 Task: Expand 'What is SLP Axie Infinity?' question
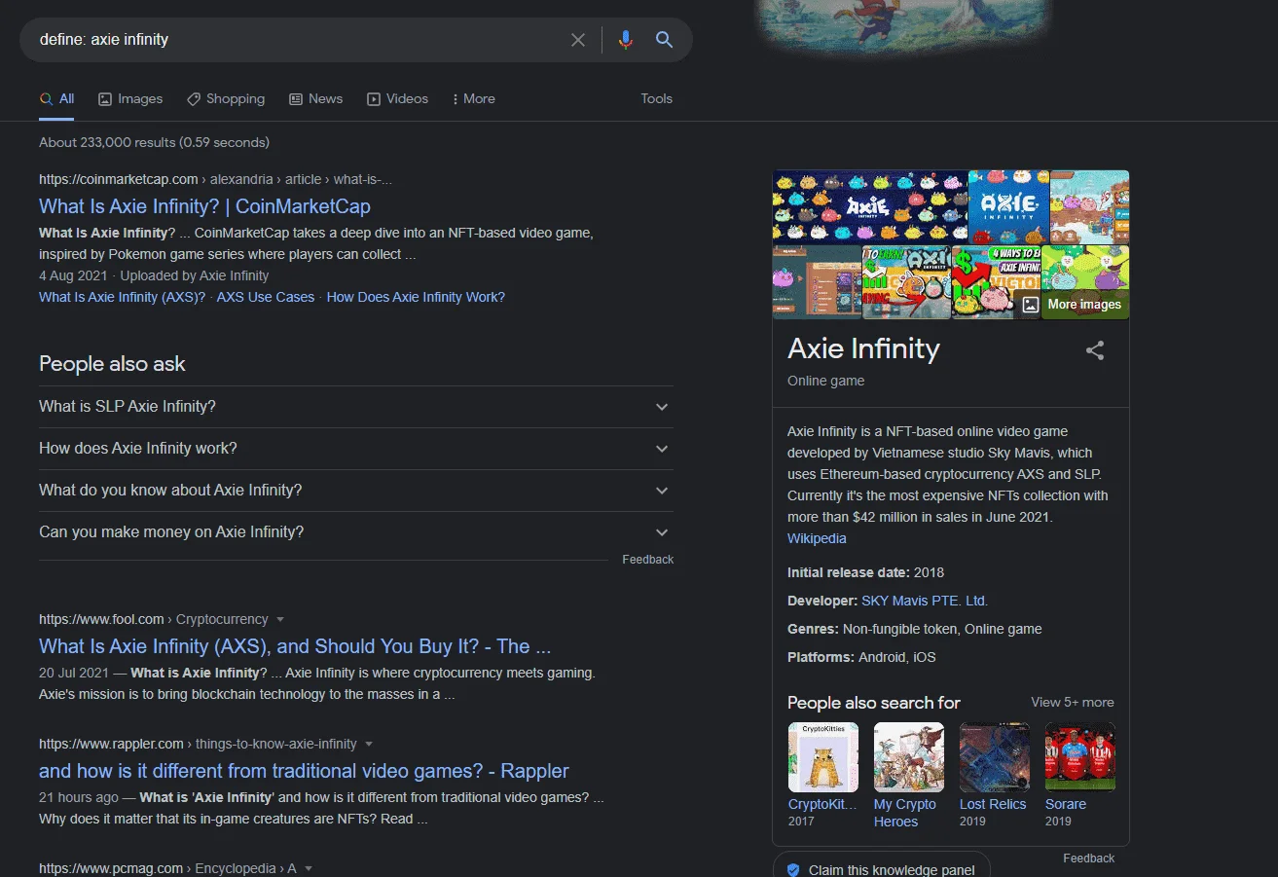[356, 407]
